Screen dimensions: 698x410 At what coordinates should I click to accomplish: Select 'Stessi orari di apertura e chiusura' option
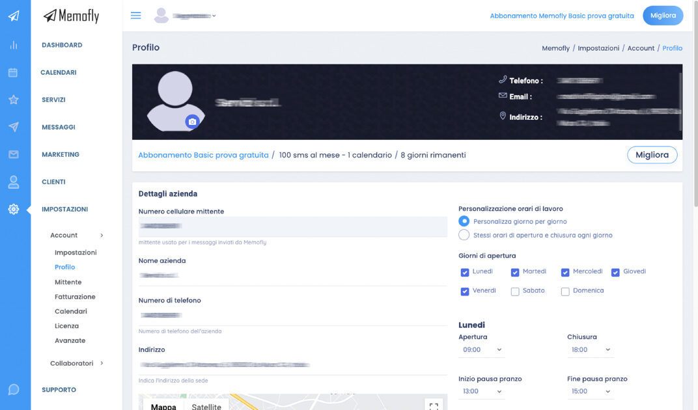tap(464, 235)
